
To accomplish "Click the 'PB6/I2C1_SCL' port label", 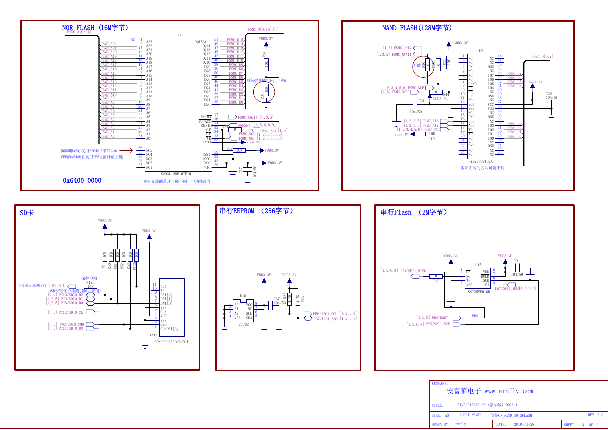I will coord(325,314).
